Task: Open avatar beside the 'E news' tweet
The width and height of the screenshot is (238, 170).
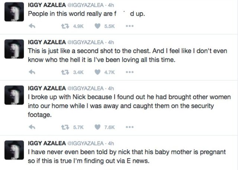Action: [13, 151]
